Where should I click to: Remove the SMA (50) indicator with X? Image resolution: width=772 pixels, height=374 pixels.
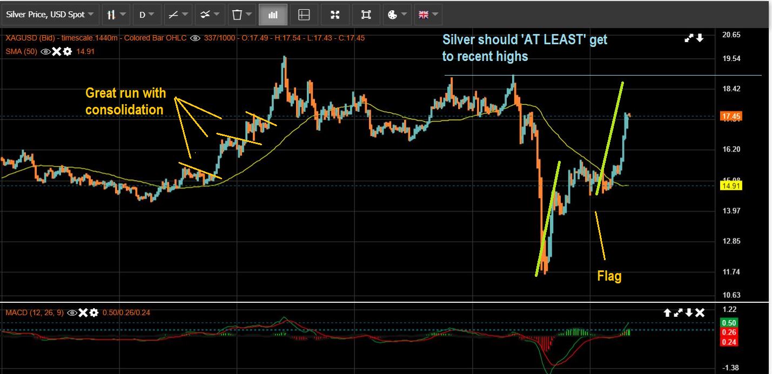56,51
